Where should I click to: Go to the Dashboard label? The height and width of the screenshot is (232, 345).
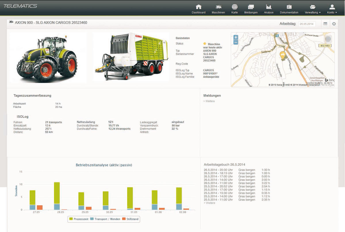click(x=199, y=12)
